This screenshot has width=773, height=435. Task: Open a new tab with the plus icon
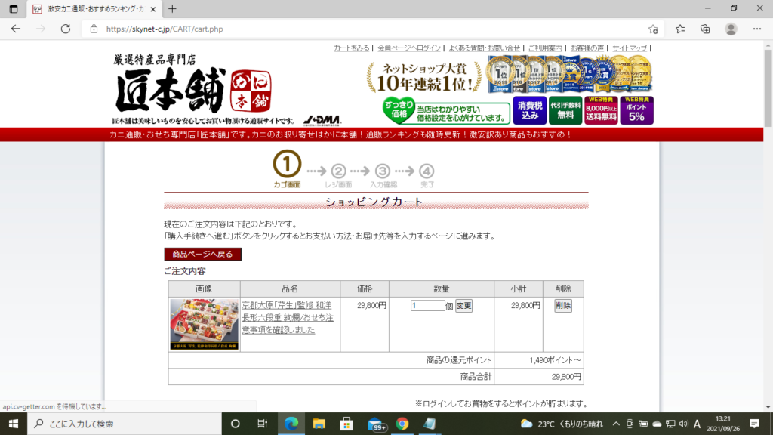tap(172, 9)
